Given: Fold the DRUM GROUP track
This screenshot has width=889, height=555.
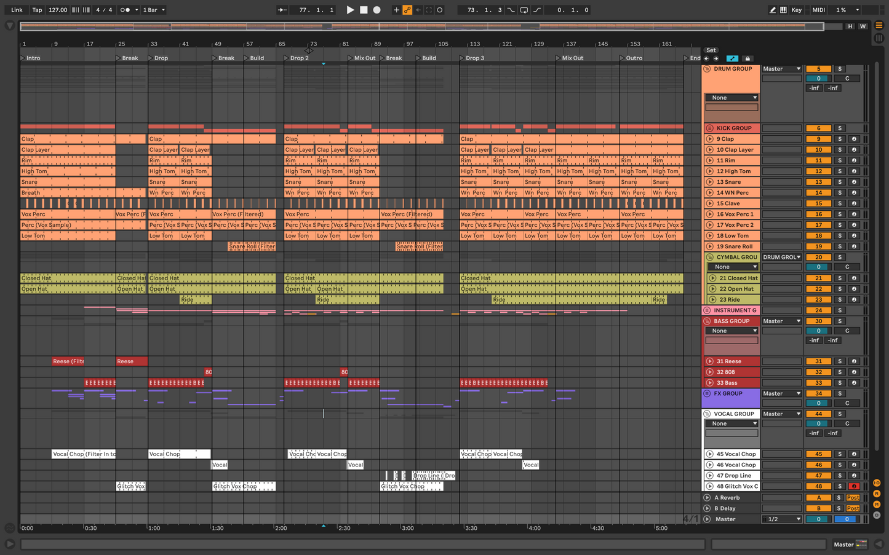Looking at the screenshot, I should (707, 69).
